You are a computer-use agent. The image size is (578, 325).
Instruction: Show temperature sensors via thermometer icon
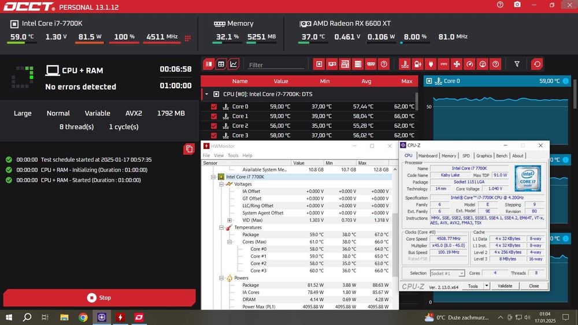pos(405,64)
